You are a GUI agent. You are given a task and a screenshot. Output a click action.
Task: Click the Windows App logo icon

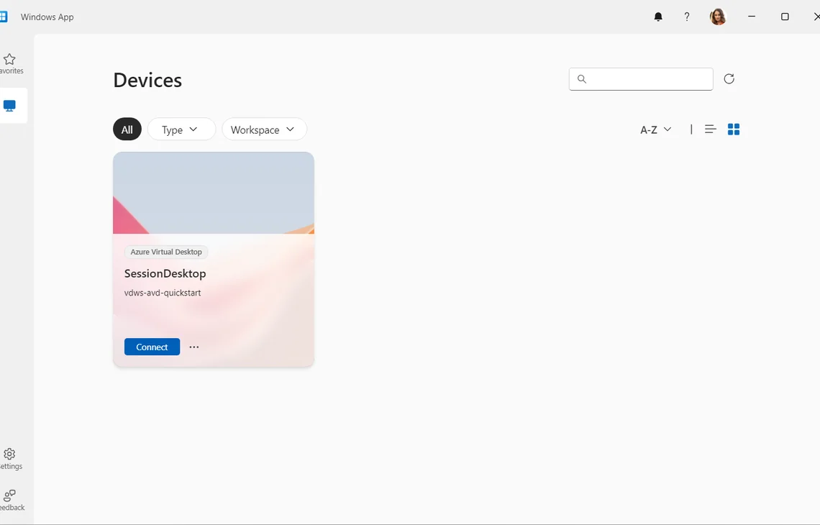point(3,17)
